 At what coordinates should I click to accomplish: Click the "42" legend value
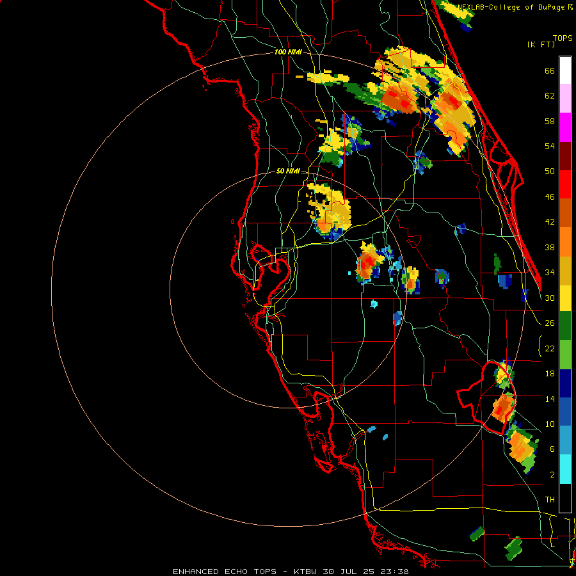[550, 222]
